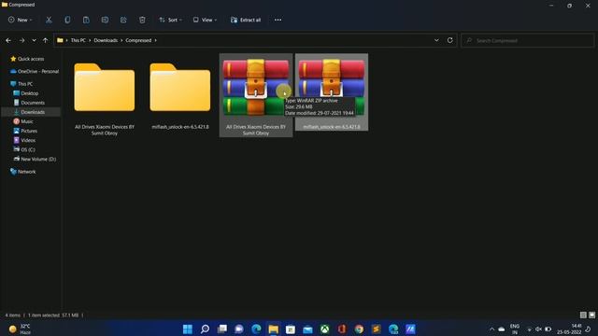Select Network in navigation pane
The image size is (598, 336).
pos(22,172)
